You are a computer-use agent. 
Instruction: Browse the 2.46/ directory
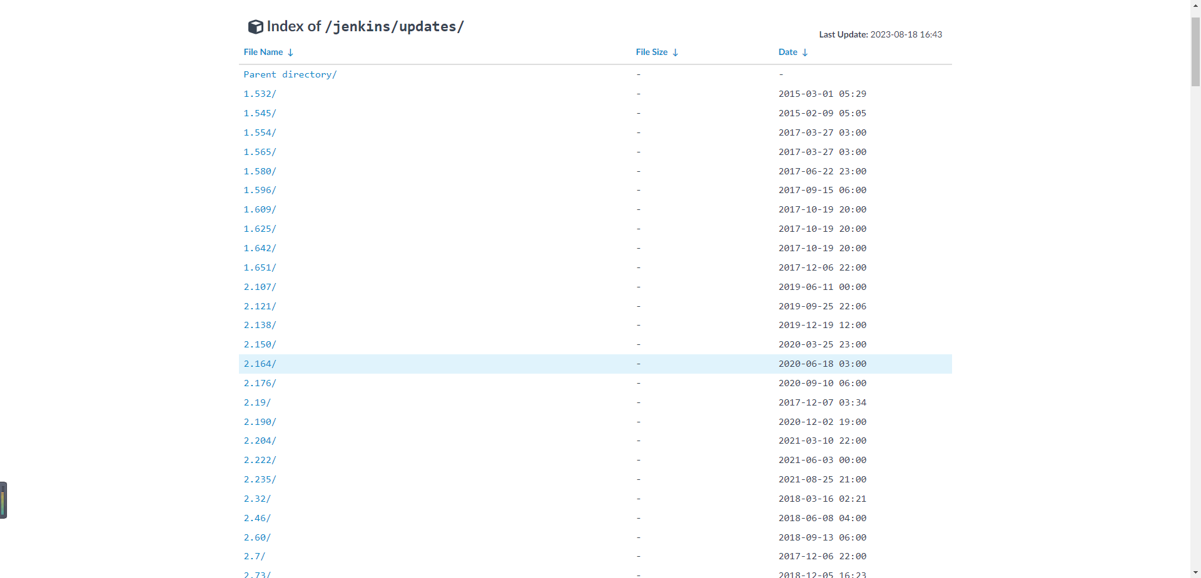258,518
